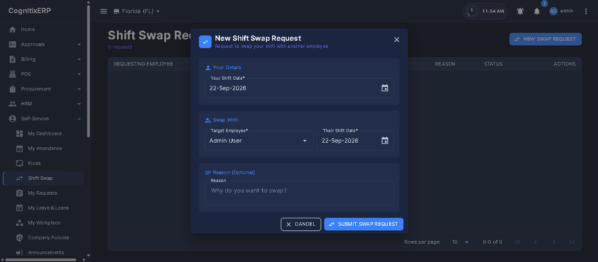Click the My Leave & Loans calendar icon
The image size is (598, 262).
click(x=19, y=208)
